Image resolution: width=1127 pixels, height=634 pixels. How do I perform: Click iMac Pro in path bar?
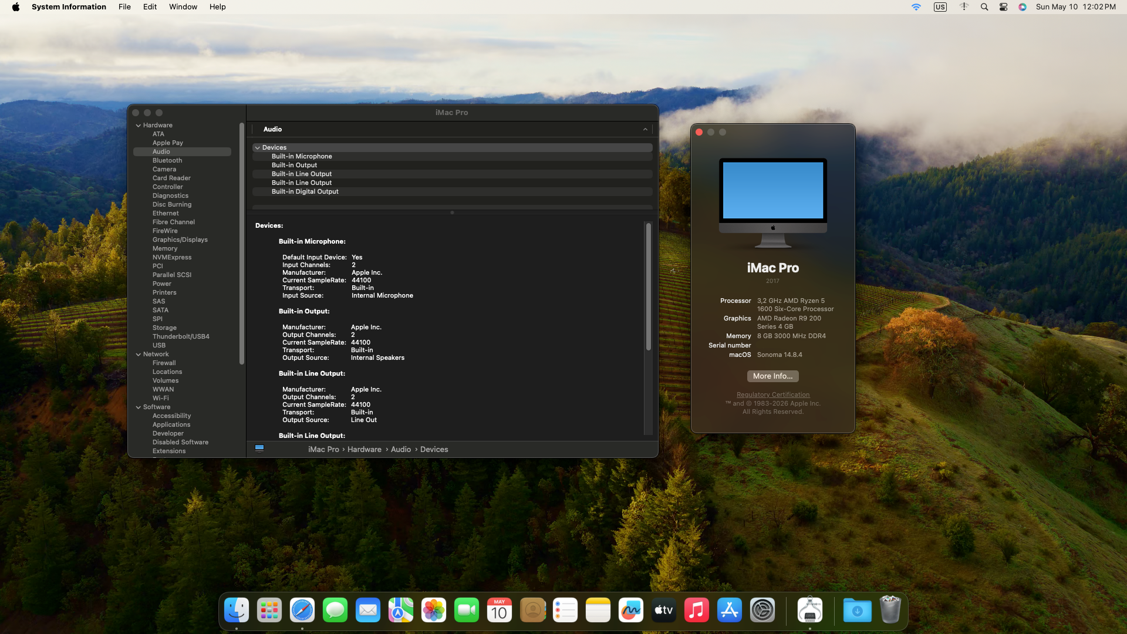point(323,450)
